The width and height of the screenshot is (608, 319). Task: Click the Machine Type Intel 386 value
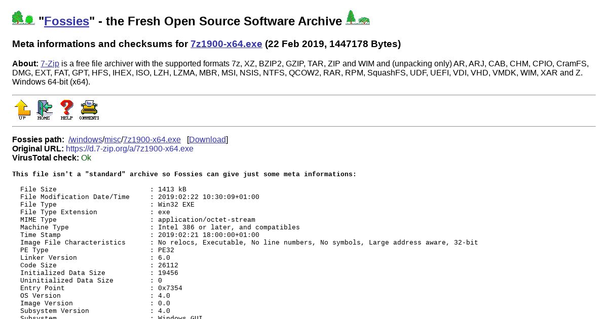pyautogui.click(x=229, y=227)
